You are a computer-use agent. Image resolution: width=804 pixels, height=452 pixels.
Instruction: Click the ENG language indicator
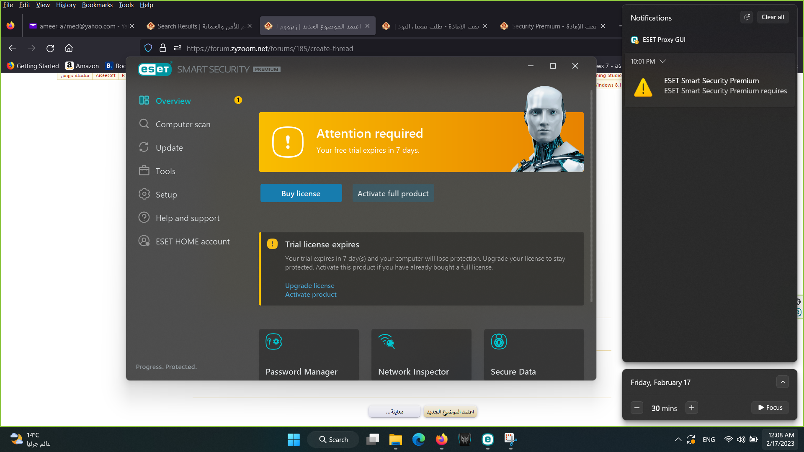[709, 439]
